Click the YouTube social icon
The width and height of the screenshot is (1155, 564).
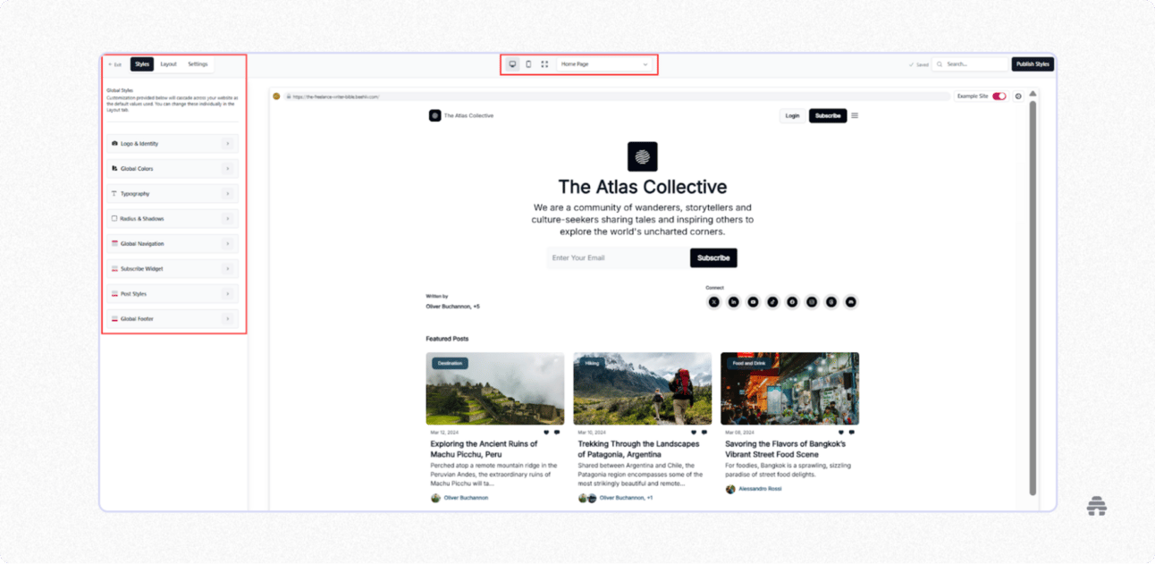(x=753, y=302)
